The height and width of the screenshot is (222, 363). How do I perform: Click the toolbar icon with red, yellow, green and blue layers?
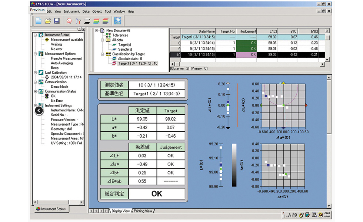97,21
